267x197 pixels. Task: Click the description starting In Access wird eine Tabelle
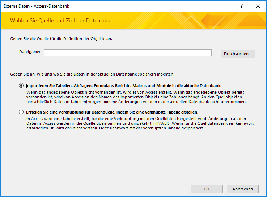[140, 123]
